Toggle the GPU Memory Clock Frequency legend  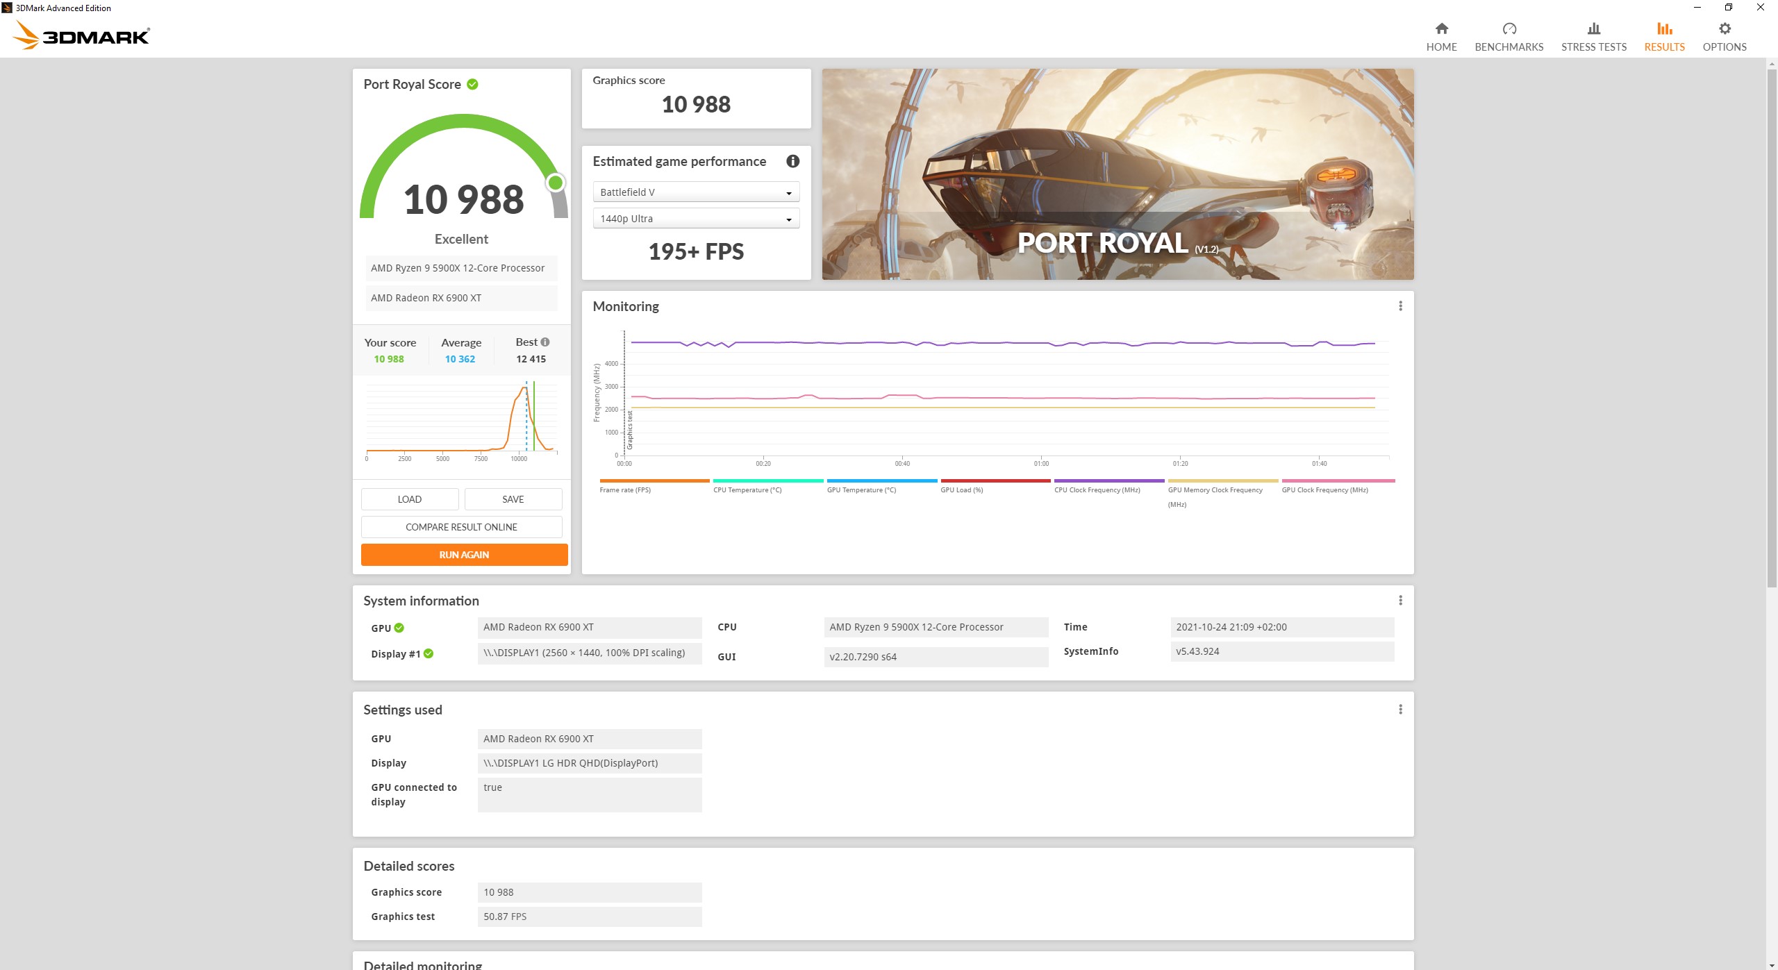[1223, 493]
